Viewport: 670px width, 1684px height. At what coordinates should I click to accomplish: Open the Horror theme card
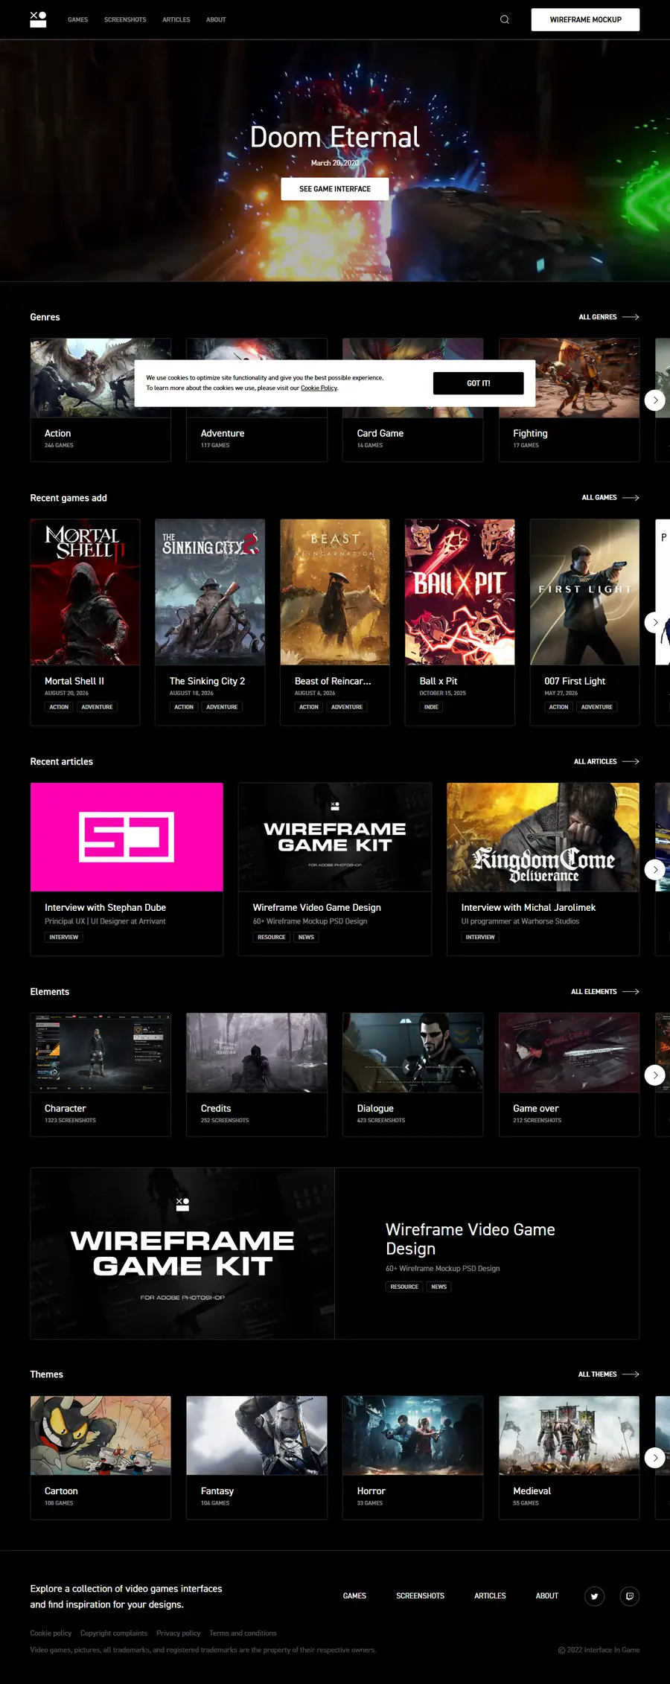point(413,1457)
